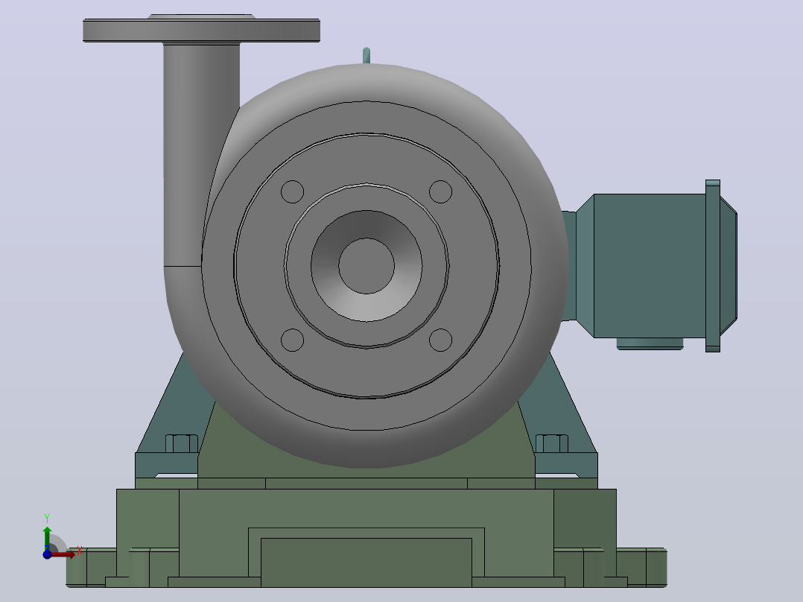
Task: Click the blue Z origin ball of the triad
Action: [47, 554]
